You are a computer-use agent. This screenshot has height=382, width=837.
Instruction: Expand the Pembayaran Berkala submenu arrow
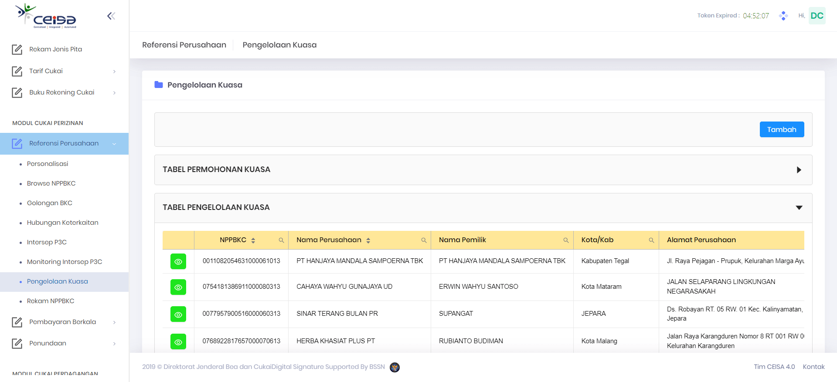point(114,322)
